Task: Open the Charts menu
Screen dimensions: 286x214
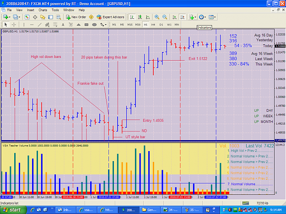Action: click(x=43, y=10)
